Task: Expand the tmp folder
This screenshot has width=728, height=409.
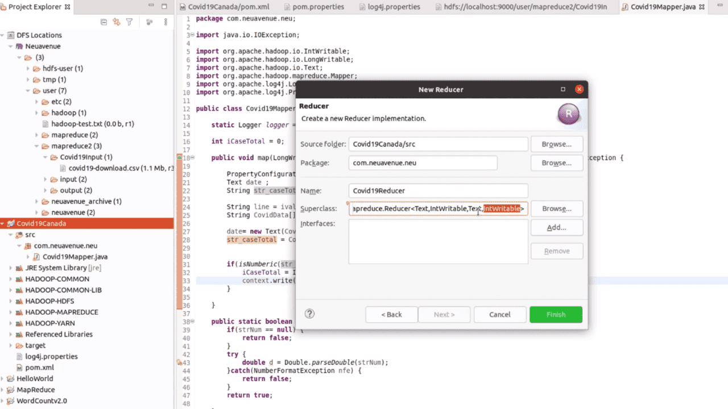Action: coord(28,80)
